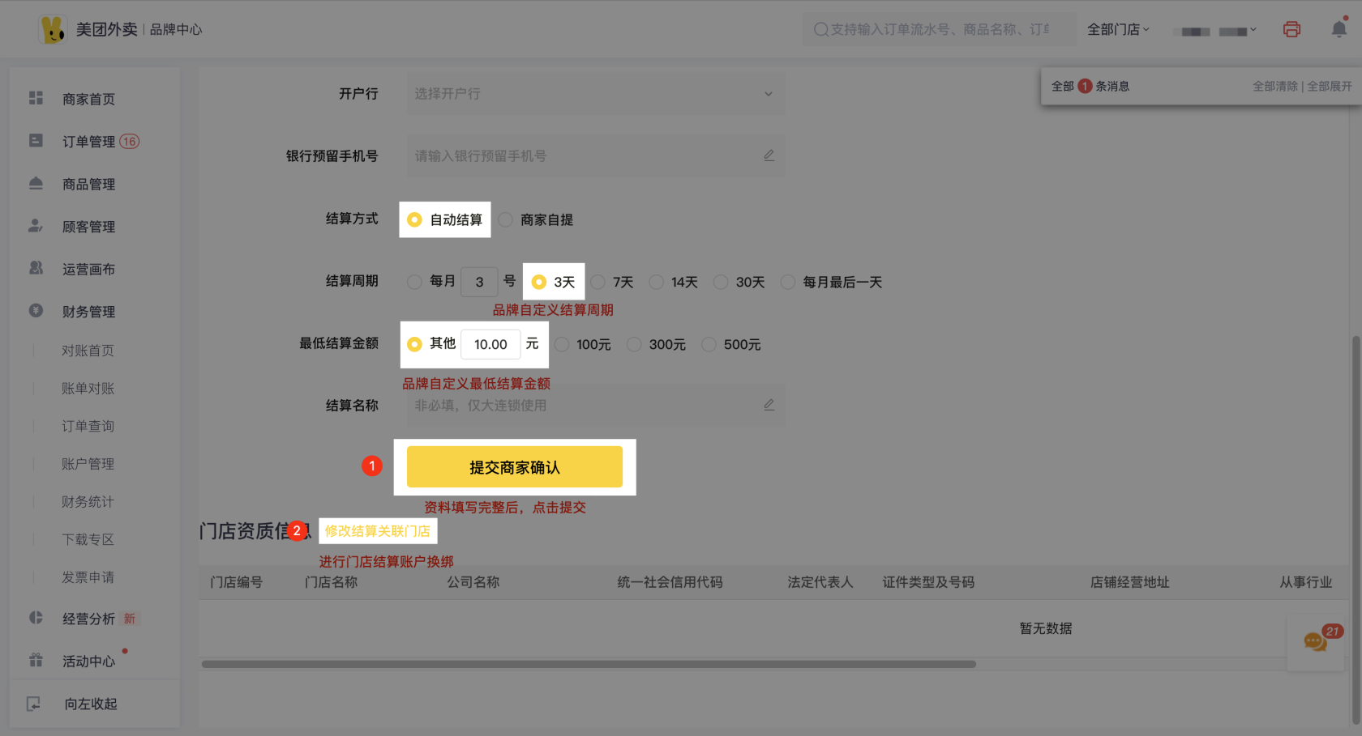The width and height of the screenshot is (1362, 736).
Task: Click the horizontal scrollbar under store table
Action: 589,664
